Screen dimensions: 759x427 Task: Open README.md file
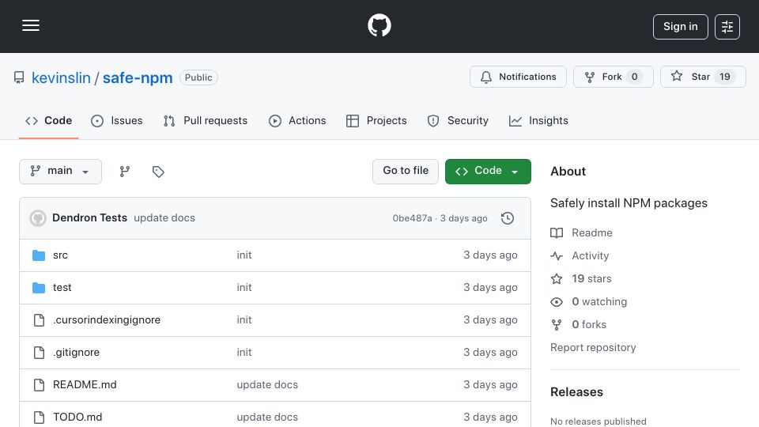pyautogui.click(x=85, y=385)
